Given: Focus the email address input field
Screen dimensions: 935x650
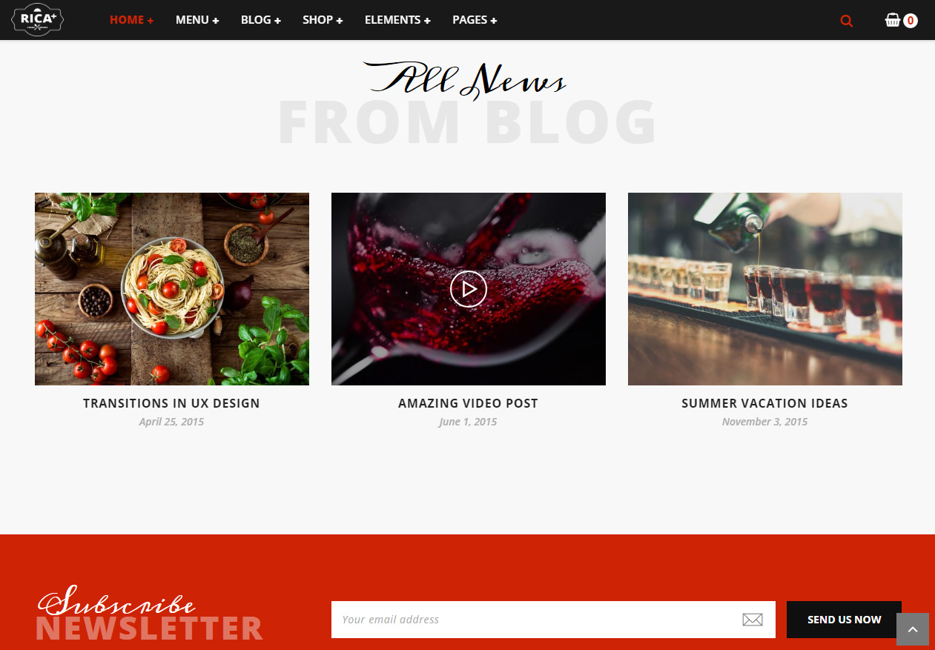Looking at the screenshot, I should pyautogui.click(x=553, y=620).
